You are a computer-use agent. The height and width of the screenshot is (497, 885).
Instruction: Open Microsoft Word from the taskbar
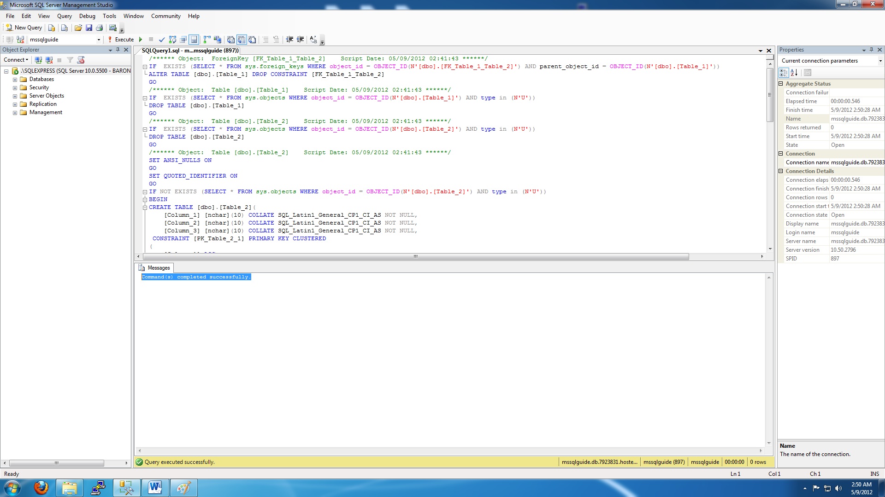(x=155, y=488)
